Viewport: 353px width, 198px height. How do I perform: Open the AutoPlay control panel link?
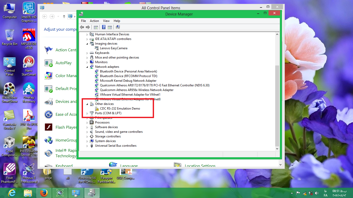point(63,63)
